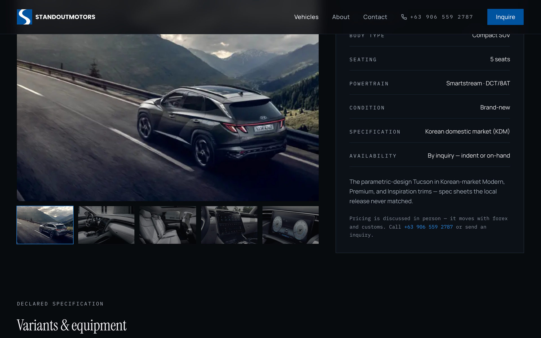
Task: Select the grey seats thumbnail
Action: pos(168,225)
